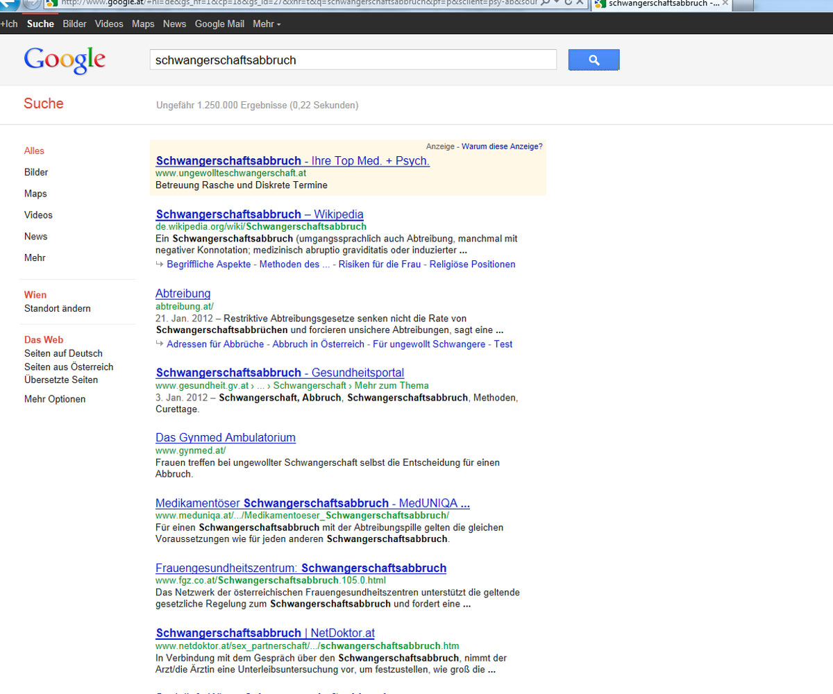Viewport: 833px width, 694px height.
Task: Open the Abtreibung result title
Action: coord(183,294)
